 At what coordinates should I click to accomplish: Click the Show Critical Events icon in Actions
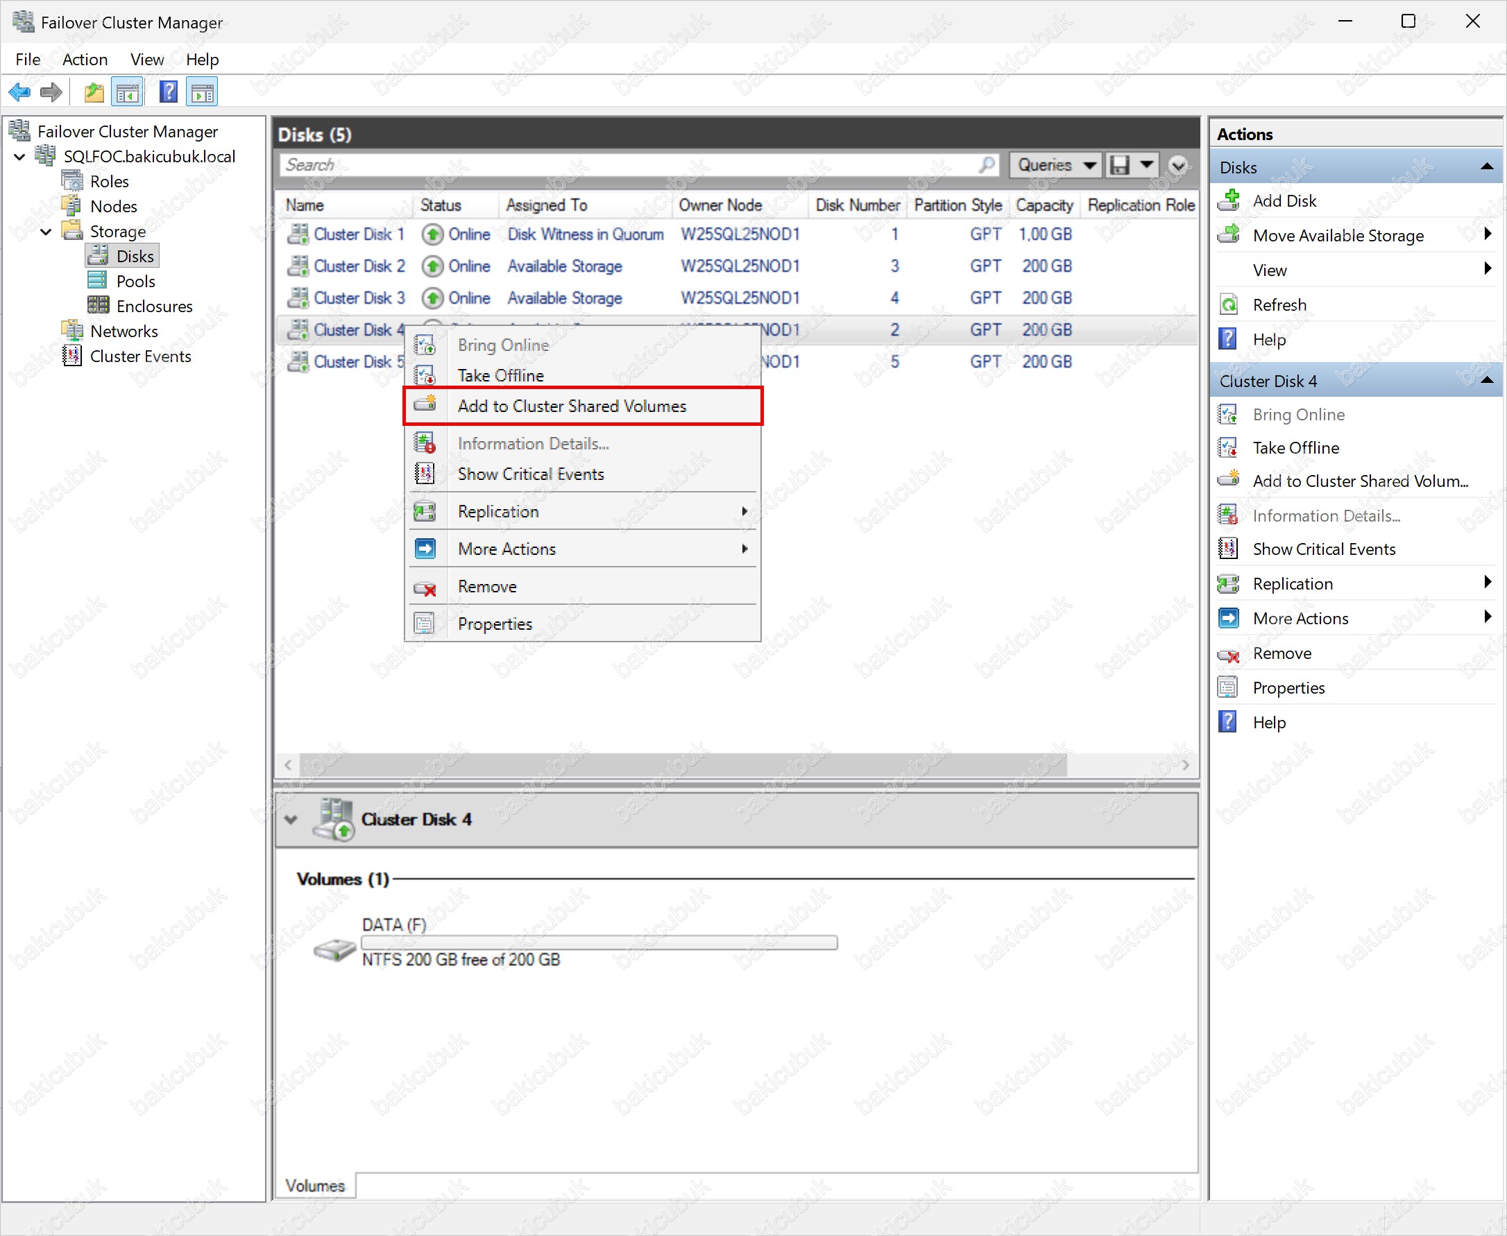point(1229,549)
